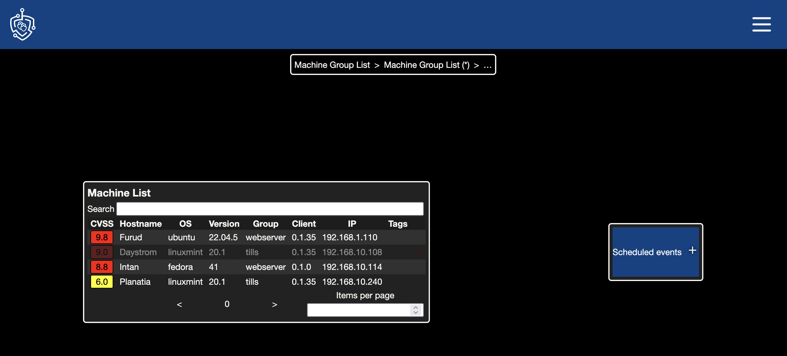
Task: Focus the Machine List search field
Action: click(x=270, y=209)
